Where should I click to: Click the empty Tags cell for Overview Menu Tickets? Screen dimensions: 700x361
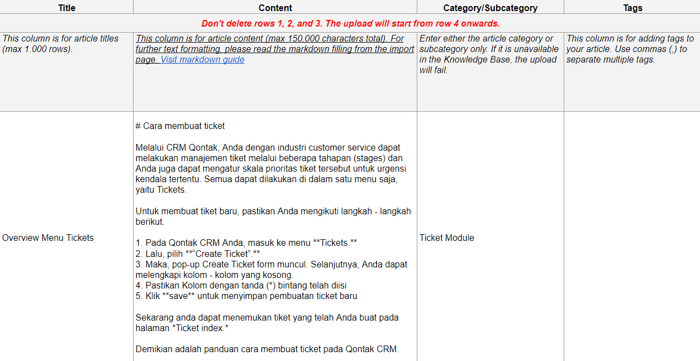click(632, 238)
